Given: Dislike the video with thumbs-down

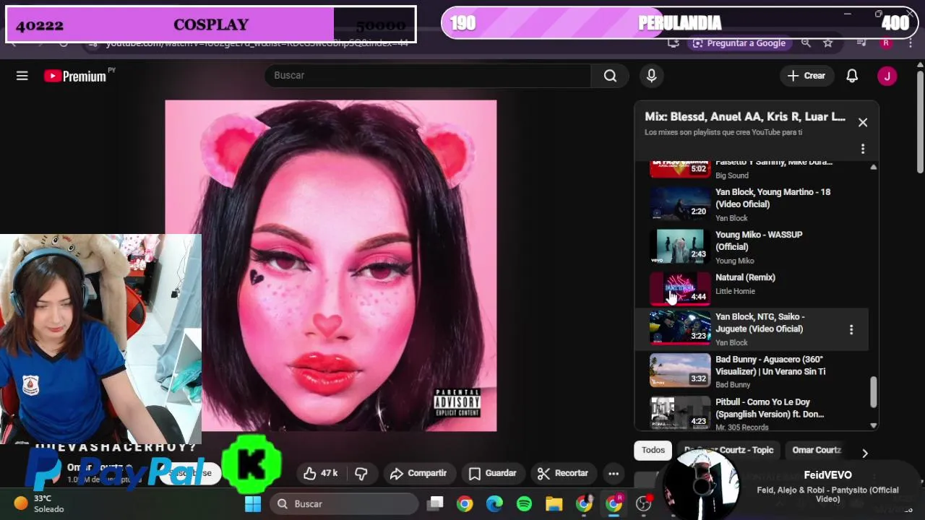Looking at the screenshot, I should click(x=361, y=473).
